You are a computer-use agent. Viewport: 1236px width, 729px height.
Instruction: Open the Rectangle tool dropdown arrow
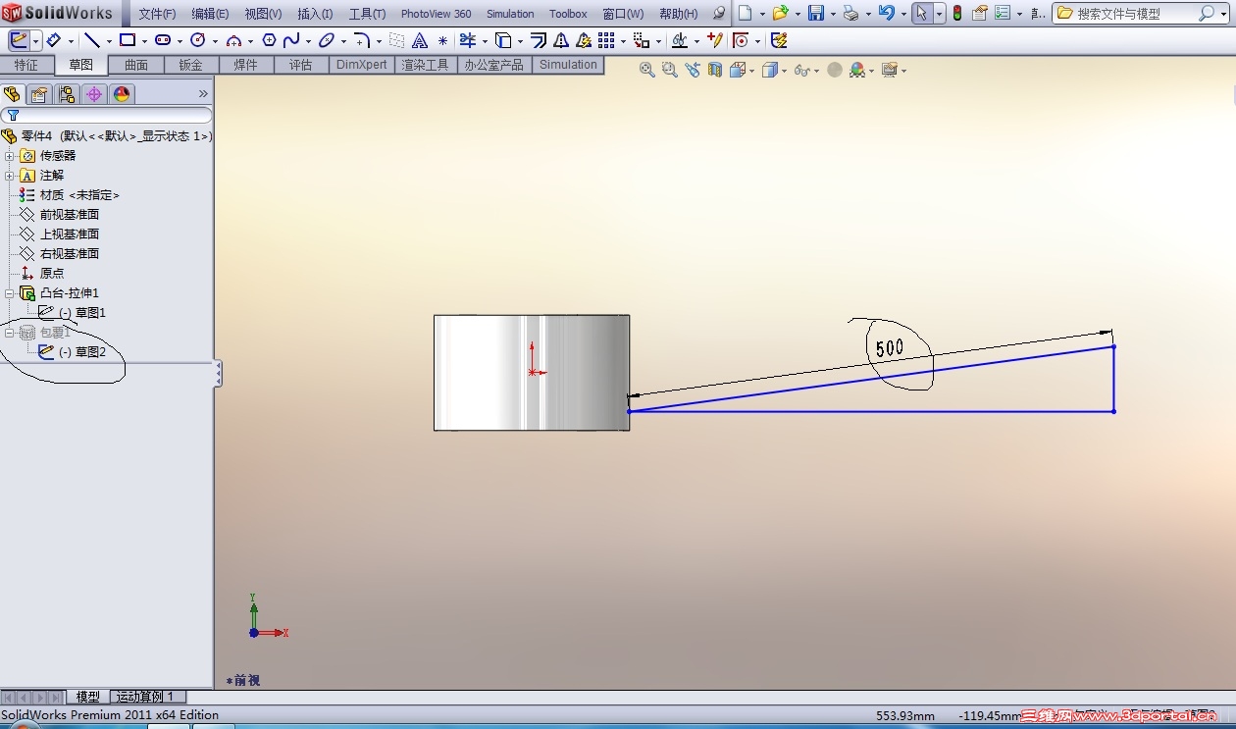tap(144, 41)
